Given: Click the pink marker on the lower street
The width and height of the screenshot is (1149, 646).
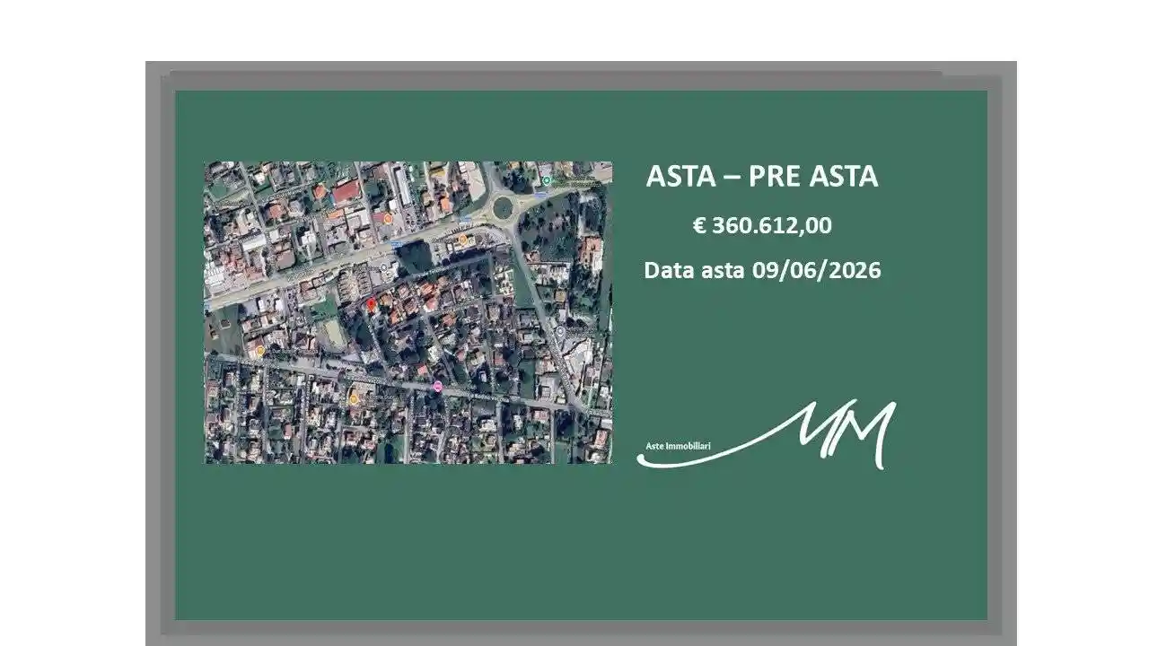Looking at the screenshot, I should coord(438,387).
